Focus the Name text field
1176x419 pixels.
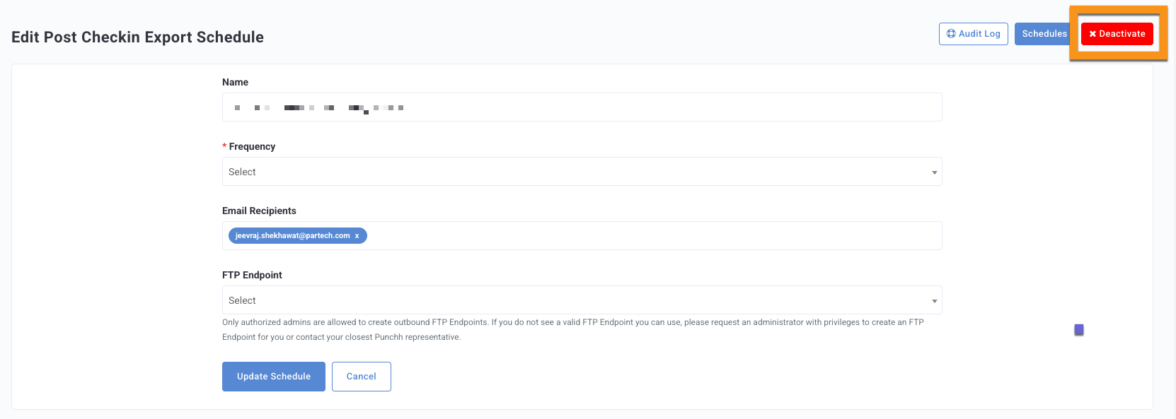pyautogui.click(x=582, y=107)
